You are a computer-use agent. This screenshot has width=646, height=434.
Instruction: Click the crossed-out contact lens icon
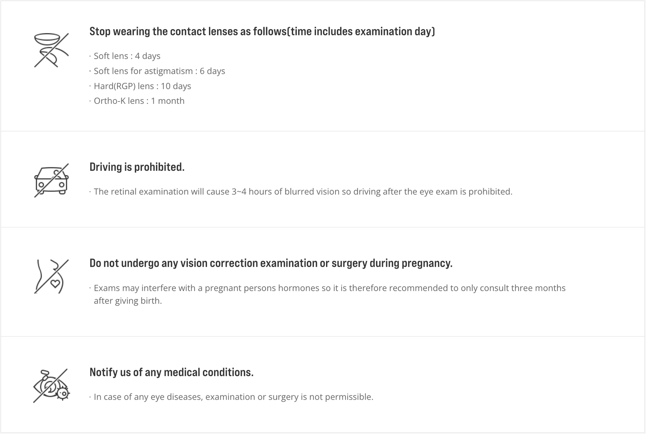coord(51,50)
